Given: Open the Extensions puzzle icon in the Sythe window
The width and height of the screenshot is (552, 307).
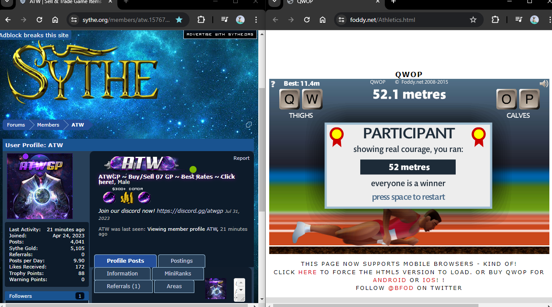Looking at the screenshot, I should click(x=201, y=20).
